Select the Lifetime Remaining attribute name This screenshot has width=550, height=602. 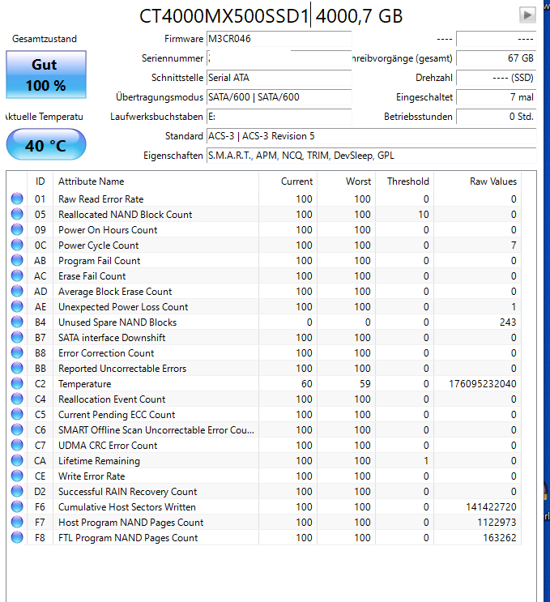click(99, 461)
